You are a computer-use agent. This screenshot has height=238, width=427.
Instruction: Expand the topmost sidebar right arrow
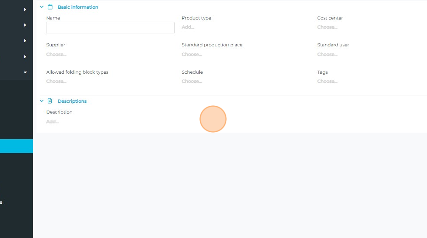[x=25, y=9]
